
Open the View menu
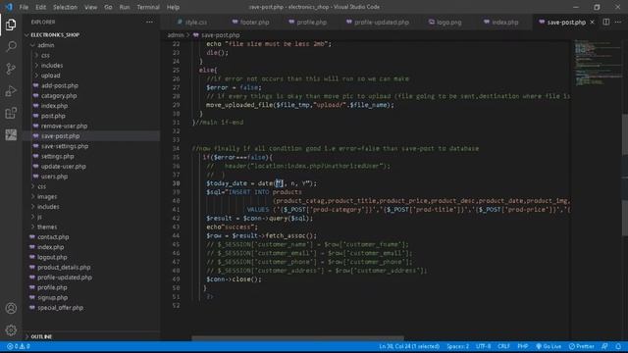[x=91, y=7]
